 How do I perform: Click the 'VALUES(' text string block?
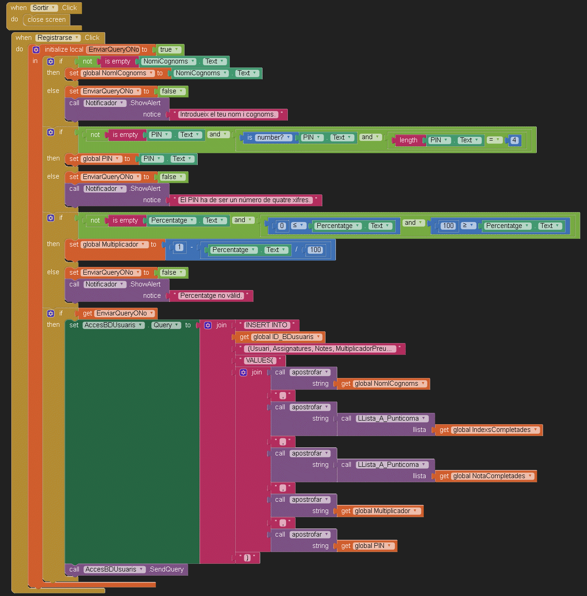[260, 361]
